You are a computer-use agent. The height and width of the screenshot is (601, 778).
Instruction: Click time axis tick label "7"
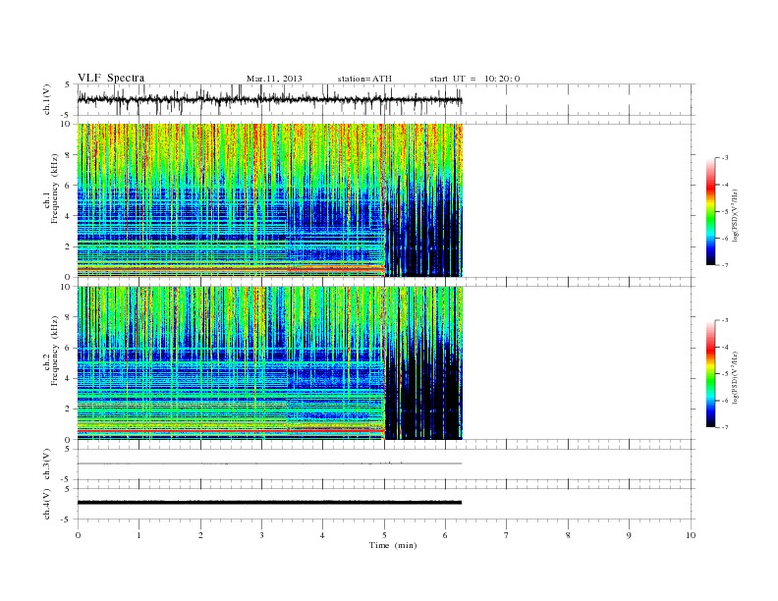click(x=507, y=535)
